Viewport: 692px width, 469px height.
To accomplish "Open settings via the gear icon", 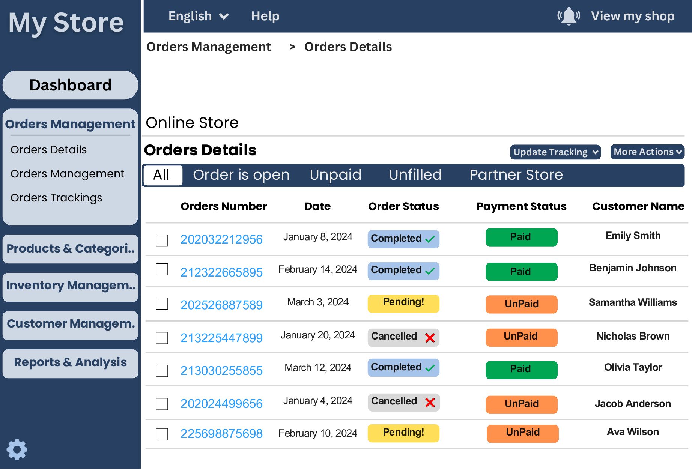I will [18, 449].
